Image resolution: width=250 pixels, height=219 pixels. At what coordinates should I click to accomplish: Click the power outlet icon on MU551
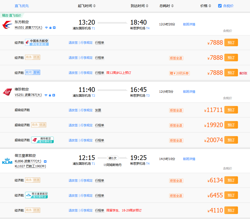click(x=50, y=28)
